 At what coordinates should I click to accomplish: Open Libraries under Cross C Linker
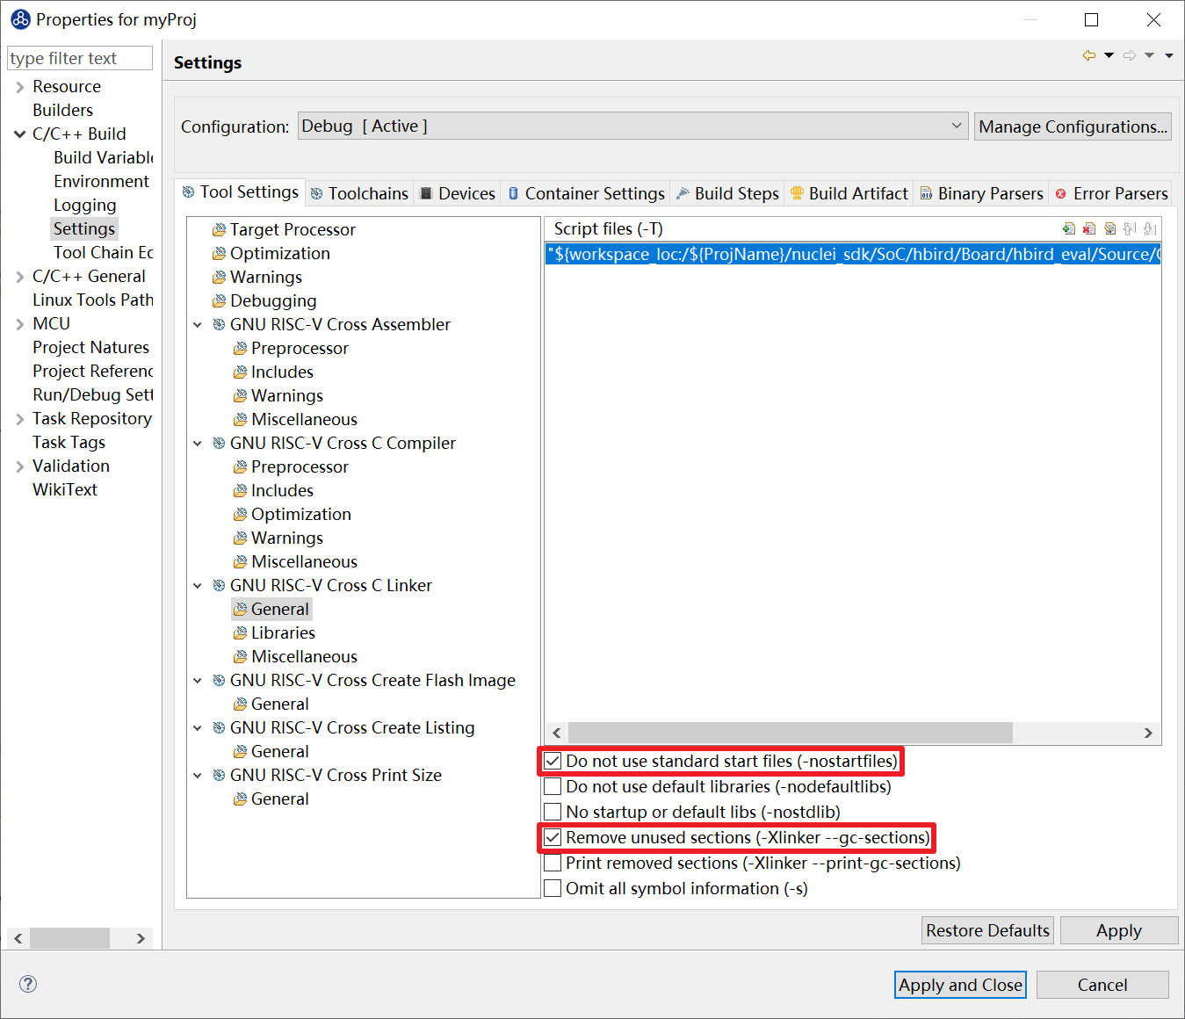(x=282, y=632)
